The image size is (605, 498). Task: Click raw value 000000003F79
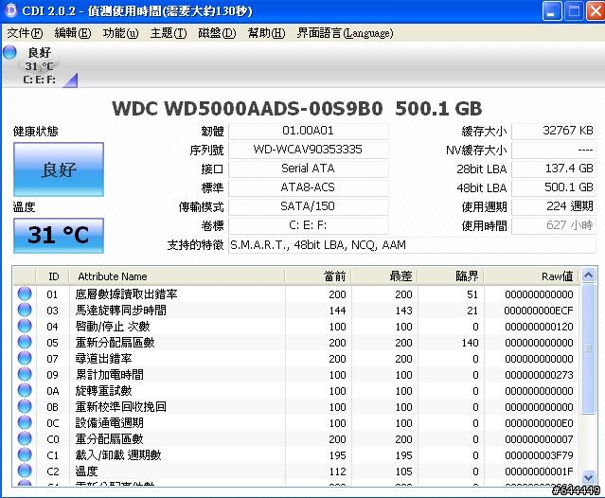point(539,455)
